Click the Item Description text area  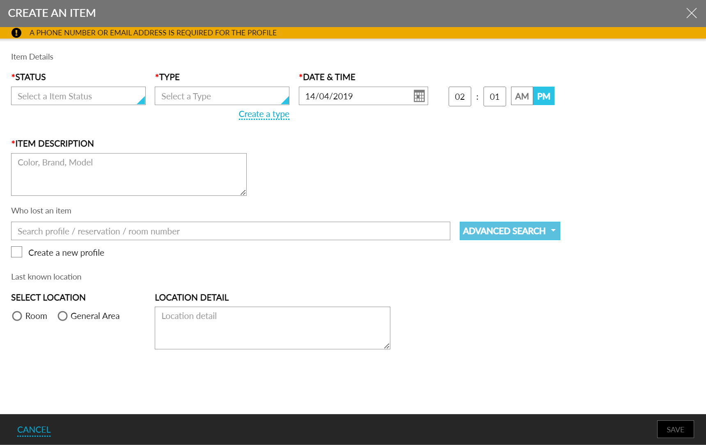[128, 174]
